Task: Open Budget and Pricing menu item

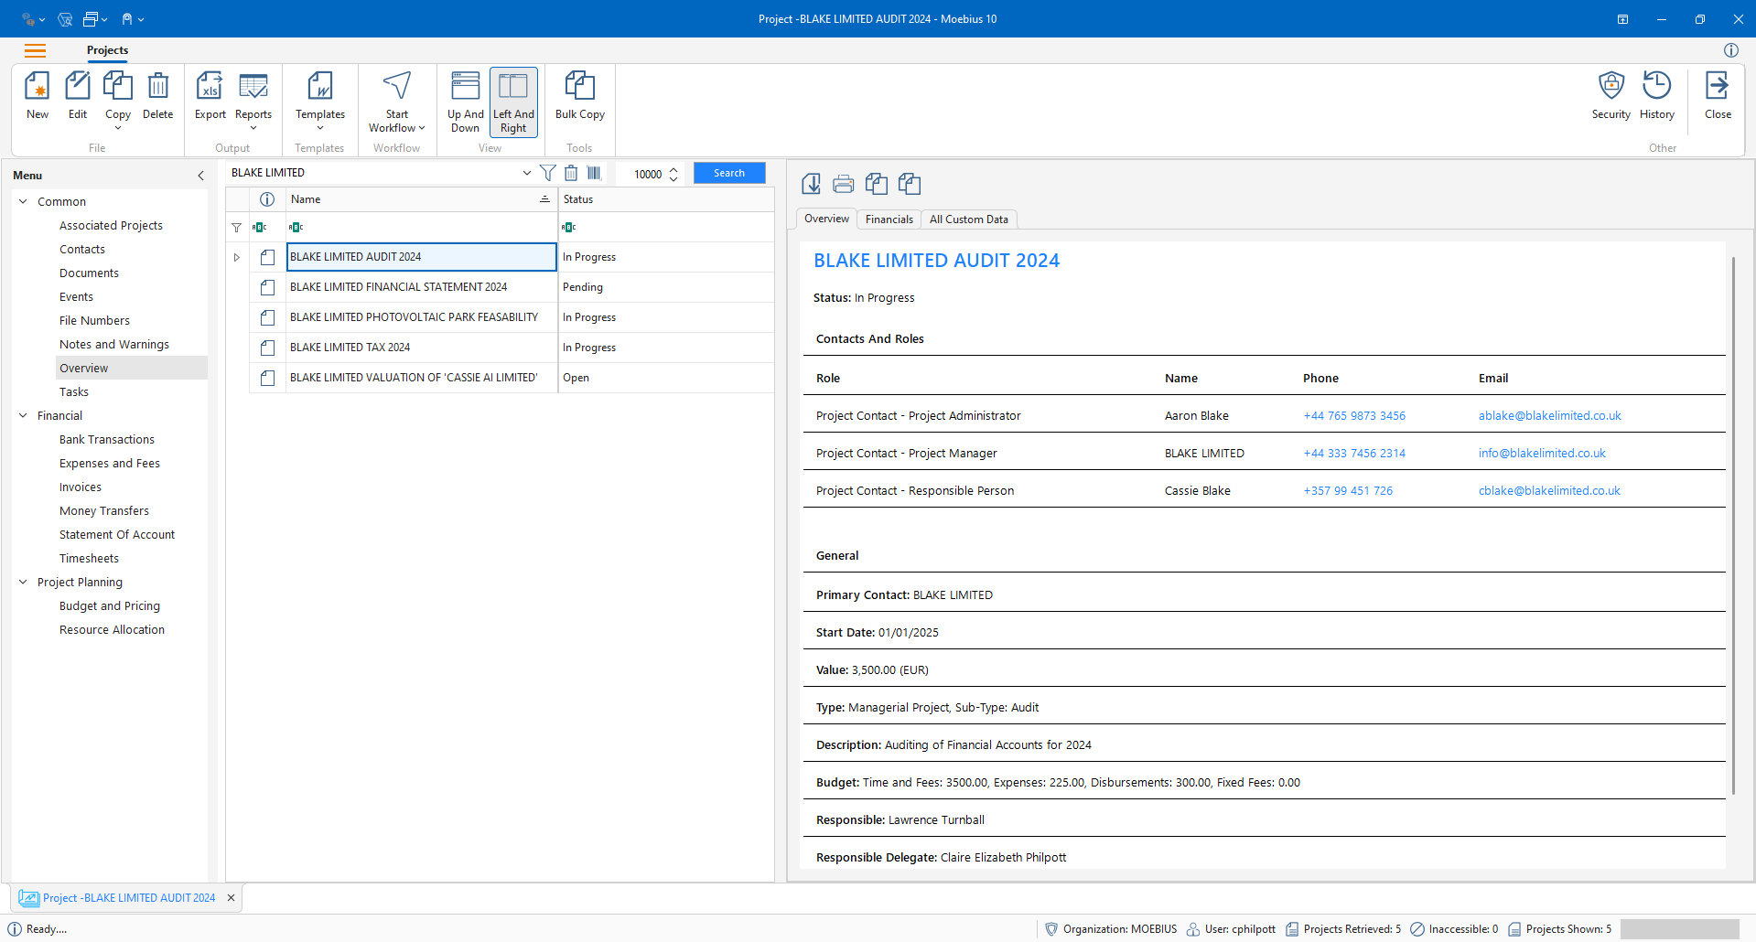Action: (110, 605)
